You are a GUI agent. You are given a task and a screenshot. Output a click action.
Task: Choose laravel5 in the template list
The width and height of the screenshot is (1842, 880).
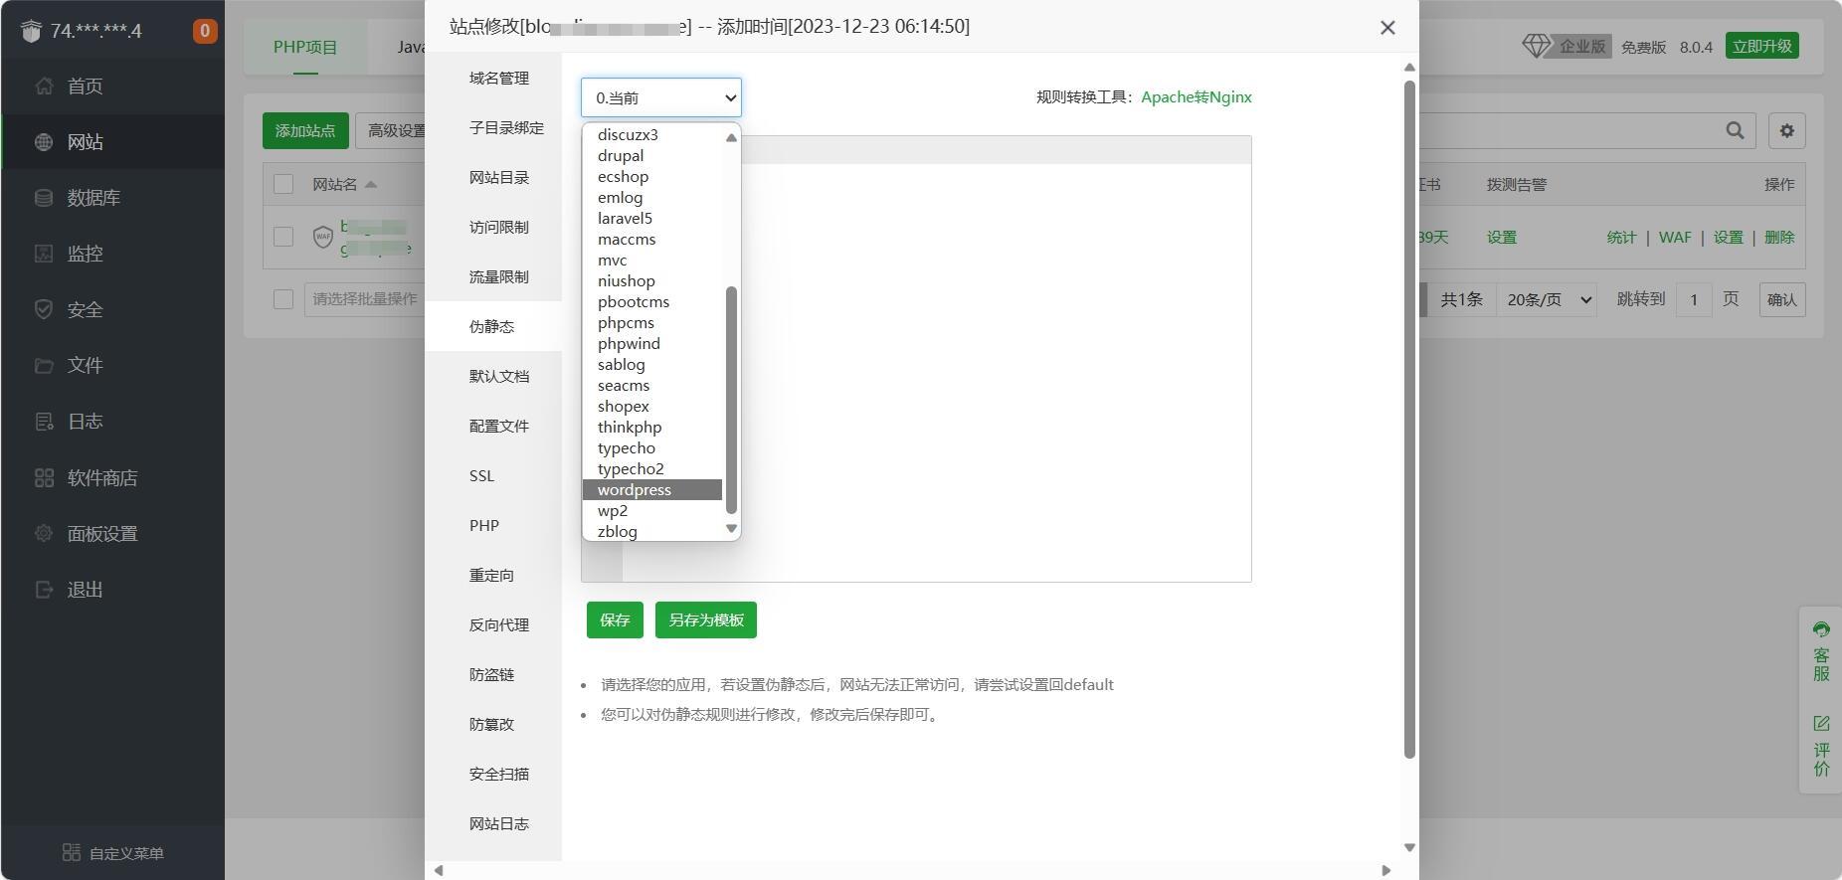click(x=652, y=218)
